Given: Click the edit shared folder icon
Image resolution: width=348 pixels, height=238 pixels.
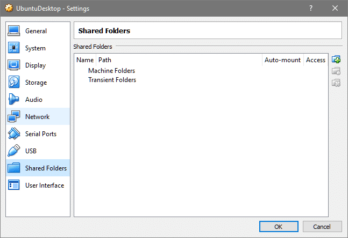Looking at the screenshot, I should pos(336,71).
